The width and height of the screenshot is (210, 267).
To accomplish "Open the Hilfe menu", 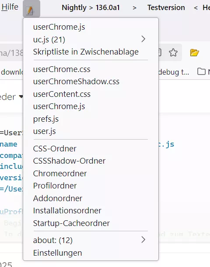I will [10, 7].
